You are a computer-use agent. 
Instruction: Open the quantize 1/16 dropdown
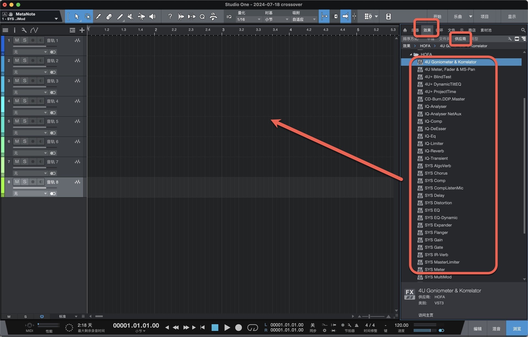(248, 19)
